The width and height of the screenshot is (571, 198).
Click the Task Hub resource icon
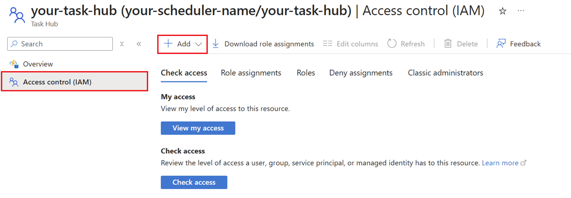17,15
